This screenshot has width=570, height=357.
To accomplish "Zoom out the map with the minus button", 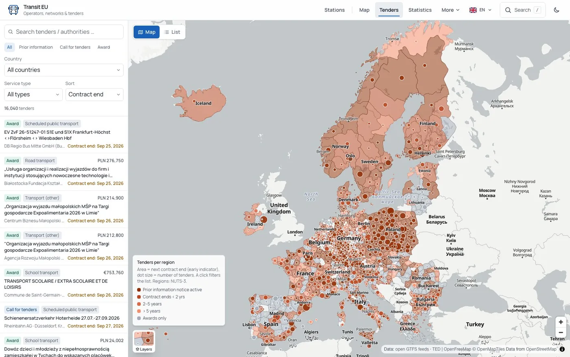I will (x=561, y=332).
